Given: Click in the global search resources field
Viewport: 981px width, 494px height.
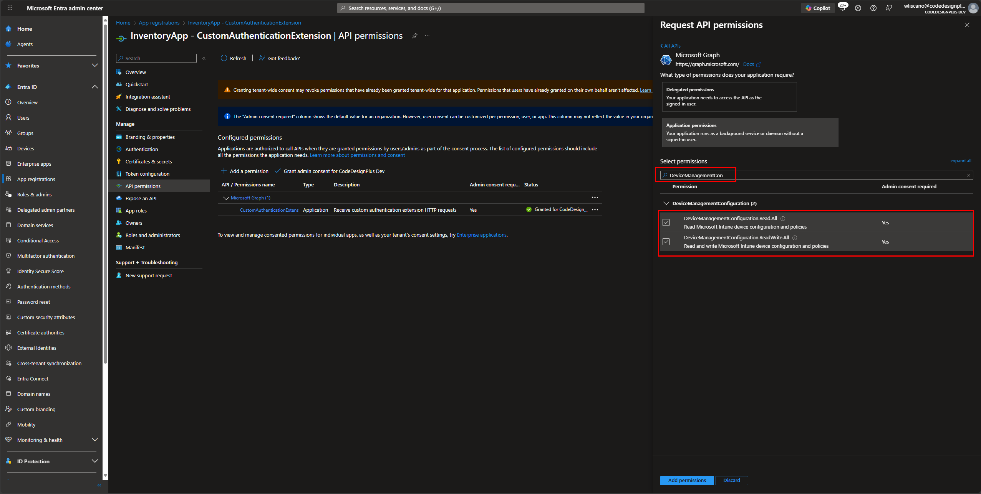Looking at the screenshot, I should click(x=490, y=8).
